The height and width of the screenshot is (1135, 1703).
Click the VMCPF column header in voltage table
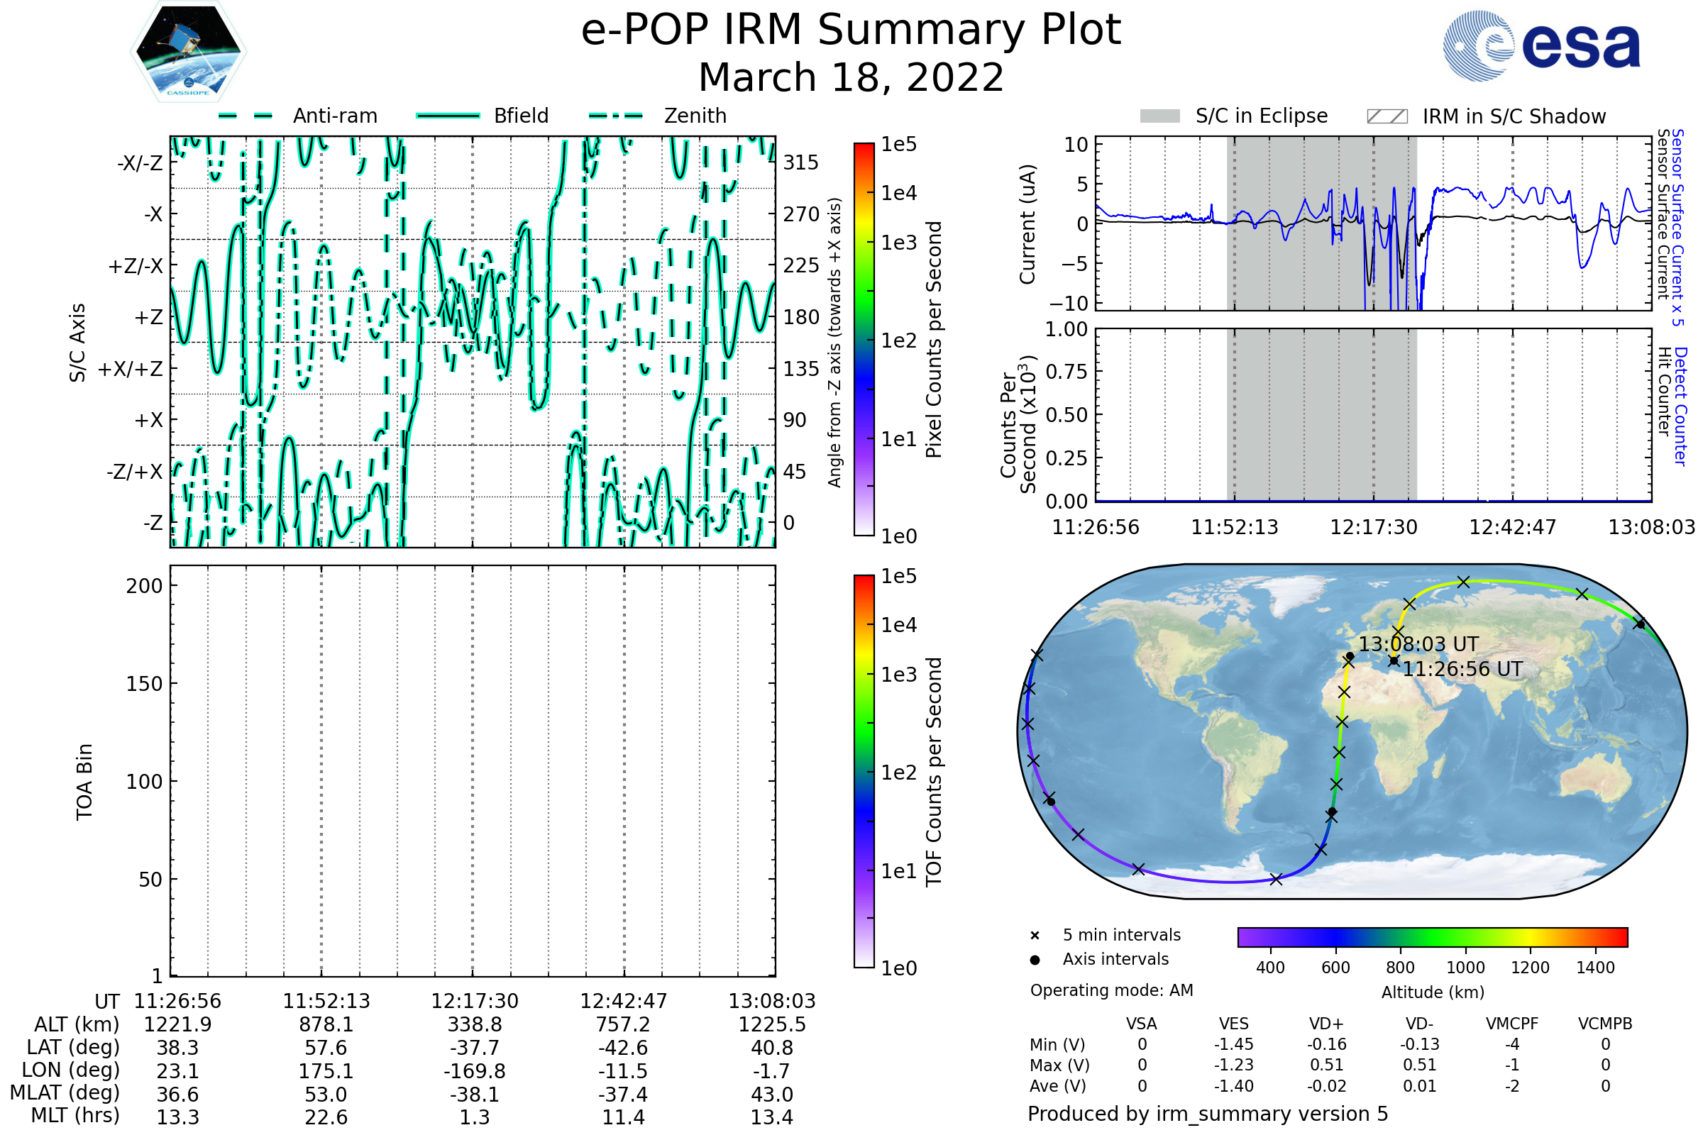point(1512,1024)
